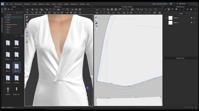Click the CLO logo at top left
Screen dimensions: 199x111
2,4
